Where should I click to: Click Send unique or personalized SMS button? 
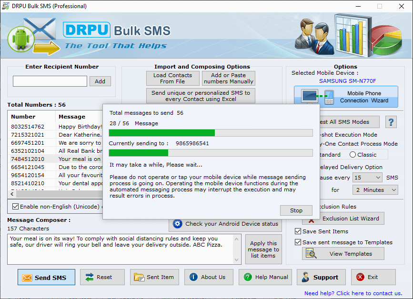click(201, 96)
